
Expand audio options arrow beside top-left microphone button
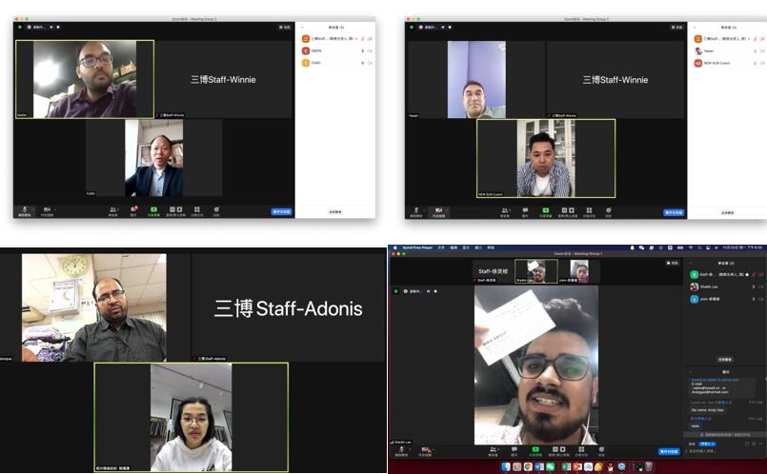[x=34, y=208]
